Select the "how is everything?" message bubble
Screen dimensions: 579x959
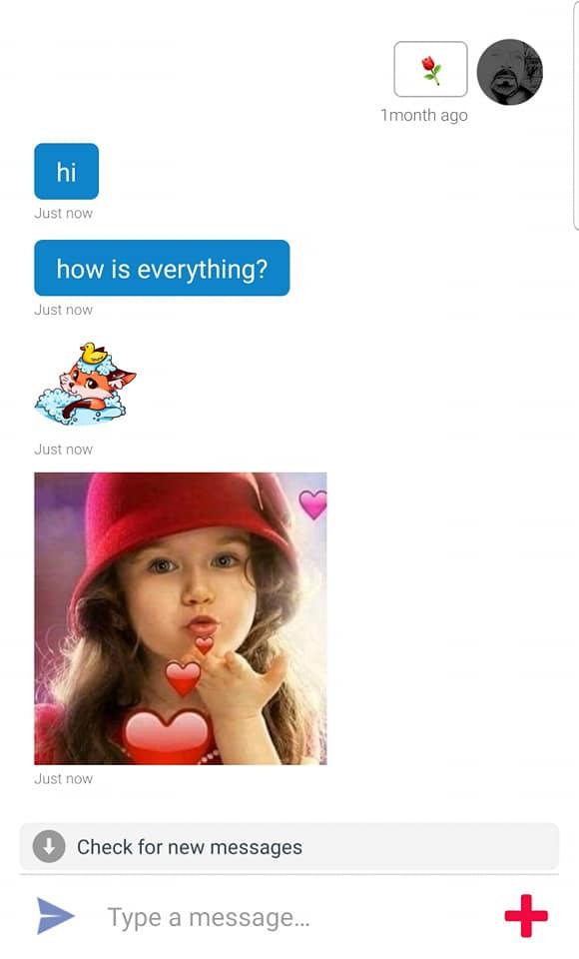(x=162, y=268)
